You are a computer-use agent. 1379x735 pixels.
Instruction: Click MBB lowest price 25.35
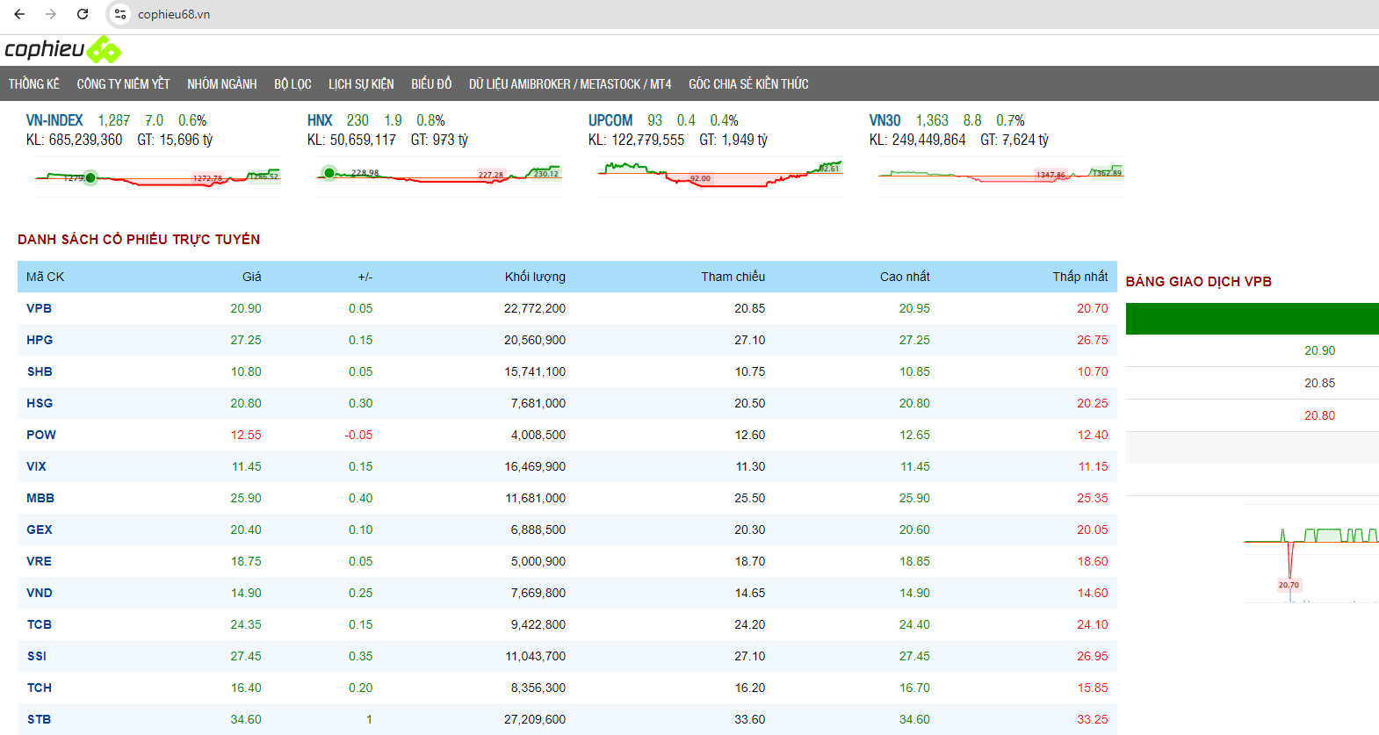point(1093,498)
